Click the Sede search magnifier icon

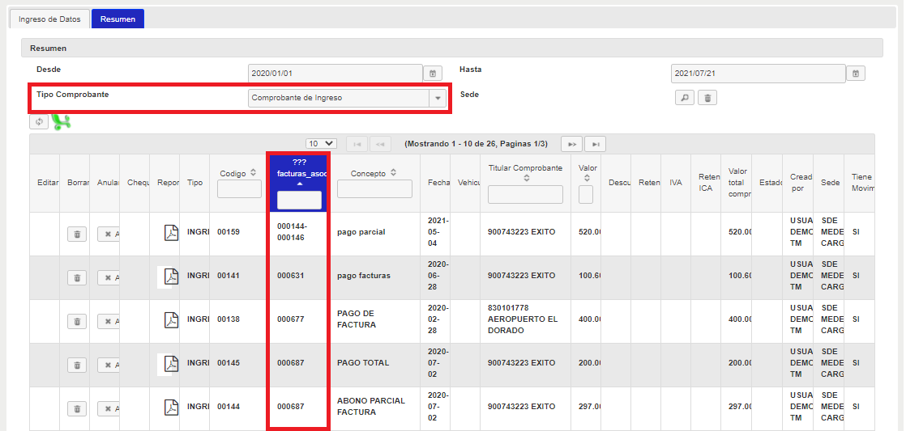click(x=684, y=98)
